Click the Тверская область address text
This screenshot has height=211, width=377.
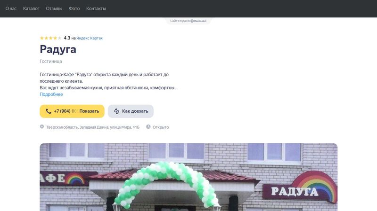click(93, 127)
